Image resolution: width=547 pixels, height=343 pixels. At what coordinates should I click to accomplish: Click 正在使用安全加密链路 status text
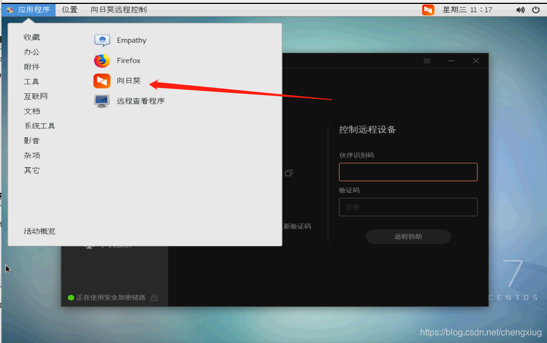111,297
